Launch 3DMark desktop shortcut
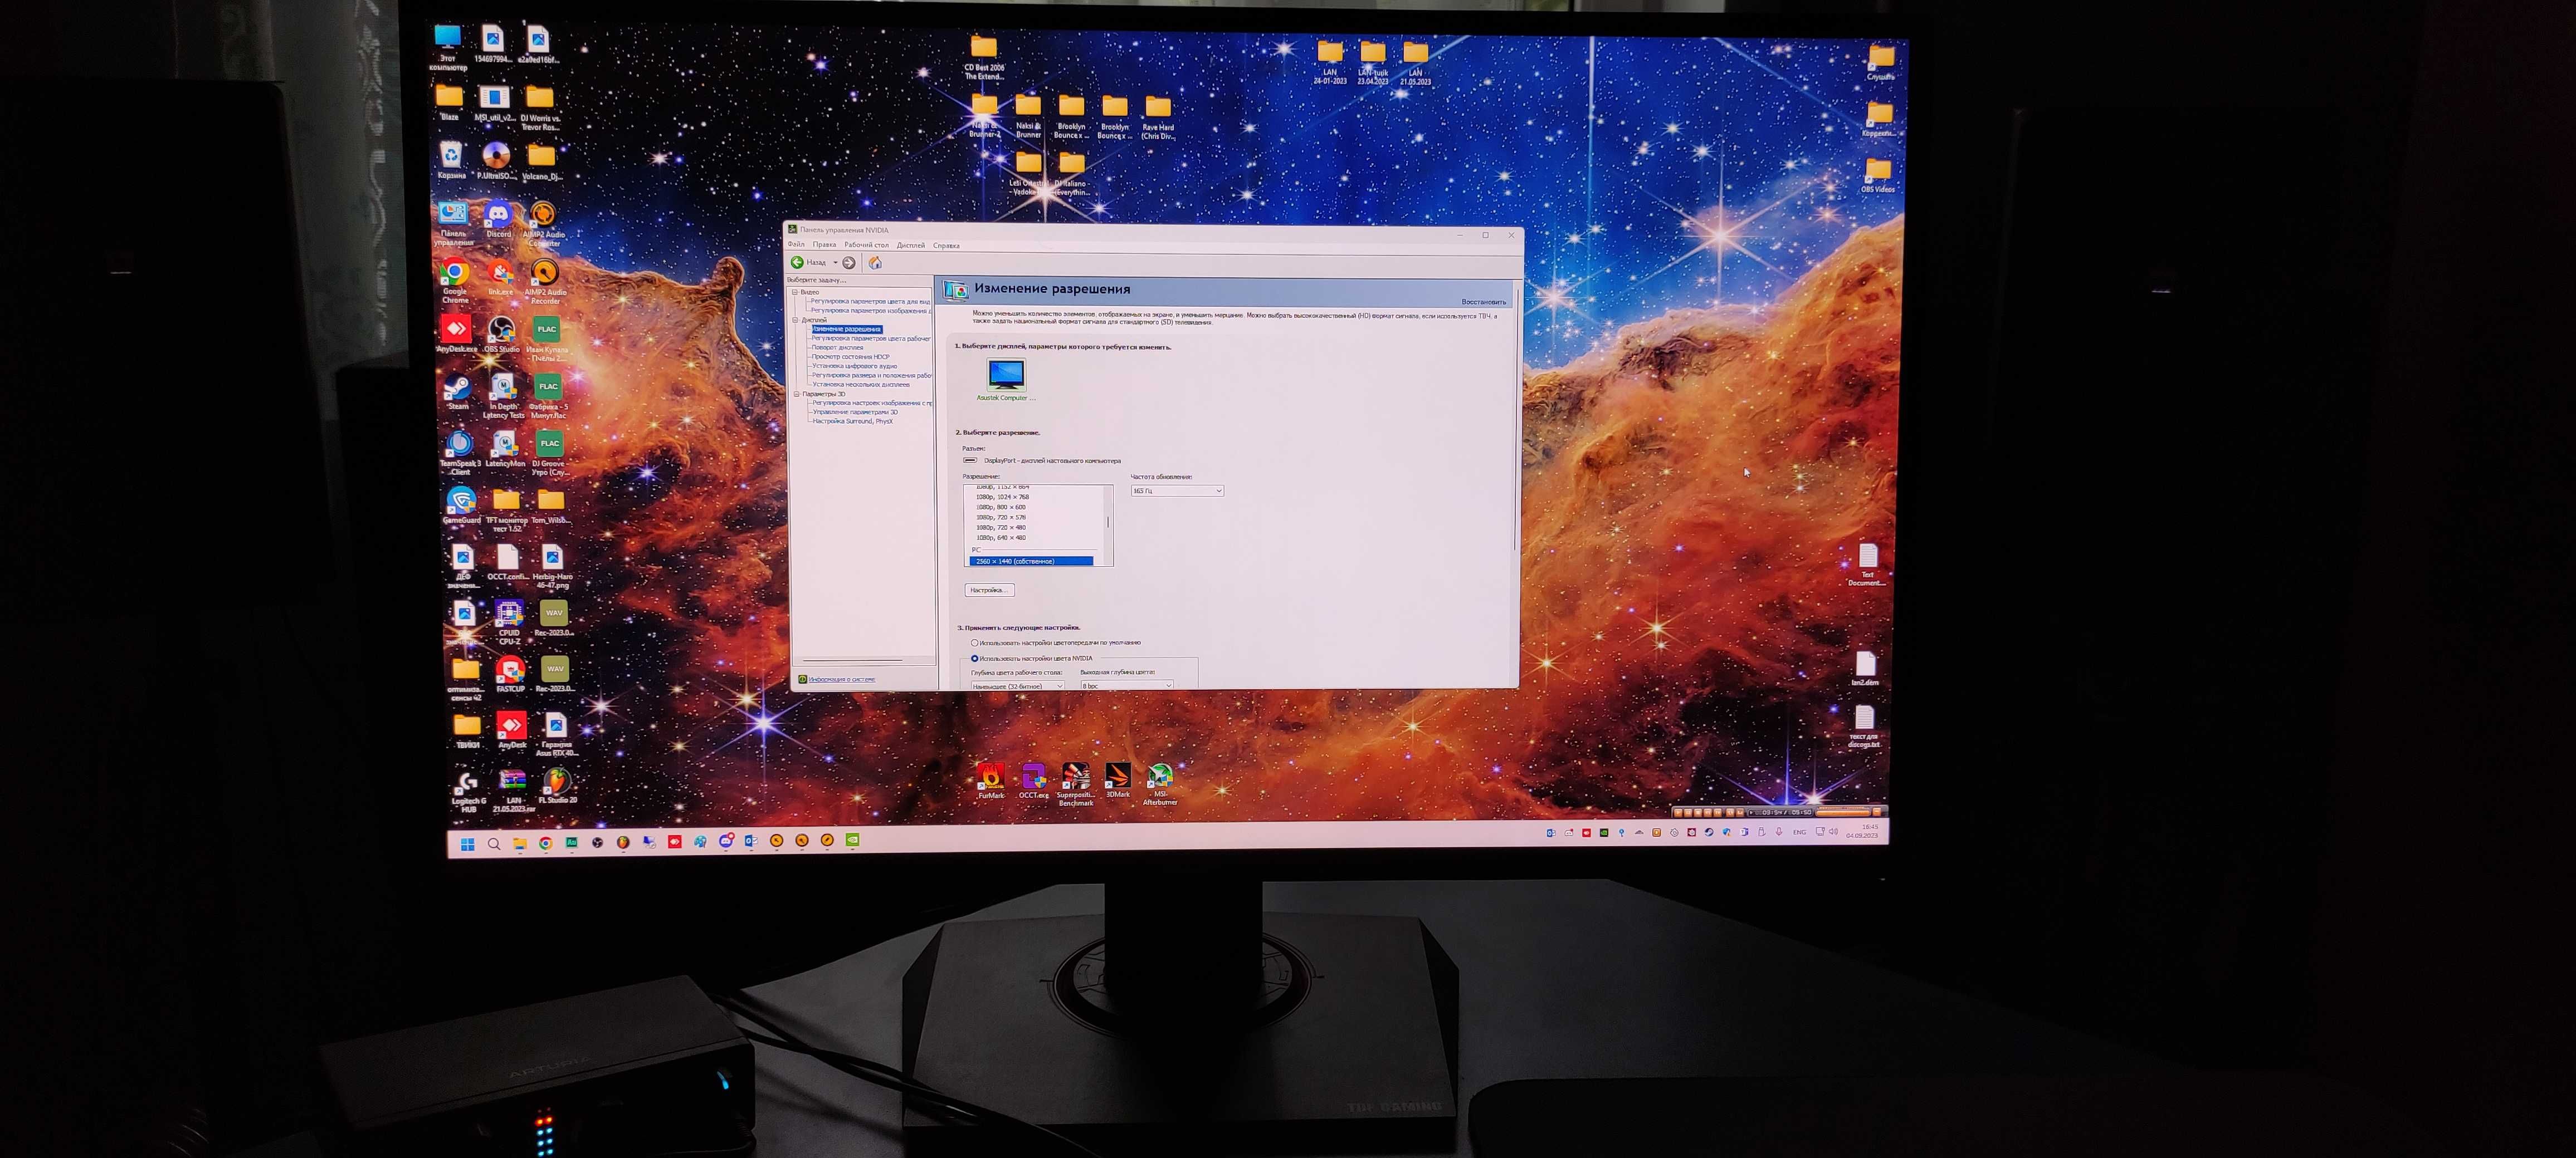The width and height of the screenshot is (2576, 1158). click(x=1117, y=781)
